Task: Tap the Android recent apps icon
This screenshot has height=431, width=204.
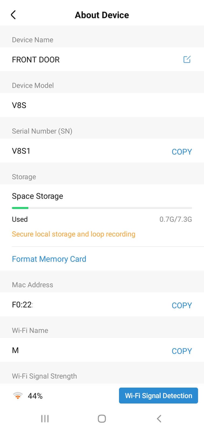Action: click(x=44, y=418)
